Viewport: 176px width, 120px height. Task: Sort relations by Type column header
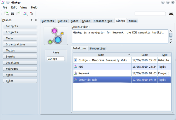coord(164,55)
